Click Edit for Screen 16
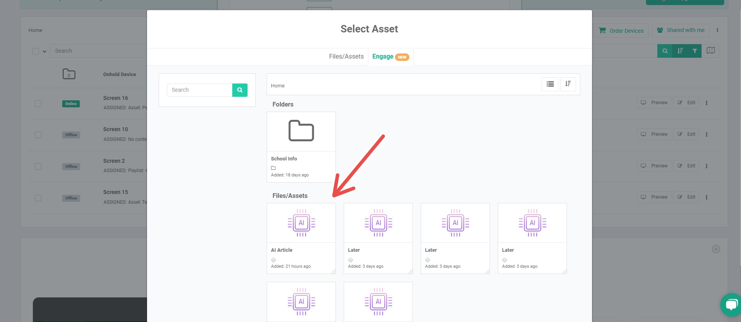The height and width of the screenshot is (322, 741). (686, 103)
